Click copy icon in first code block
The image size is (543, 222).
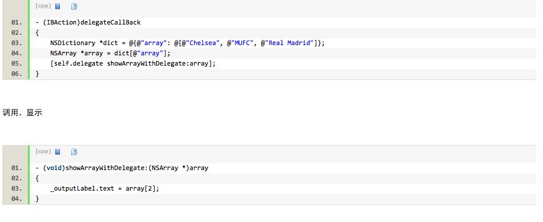[74, 6]
